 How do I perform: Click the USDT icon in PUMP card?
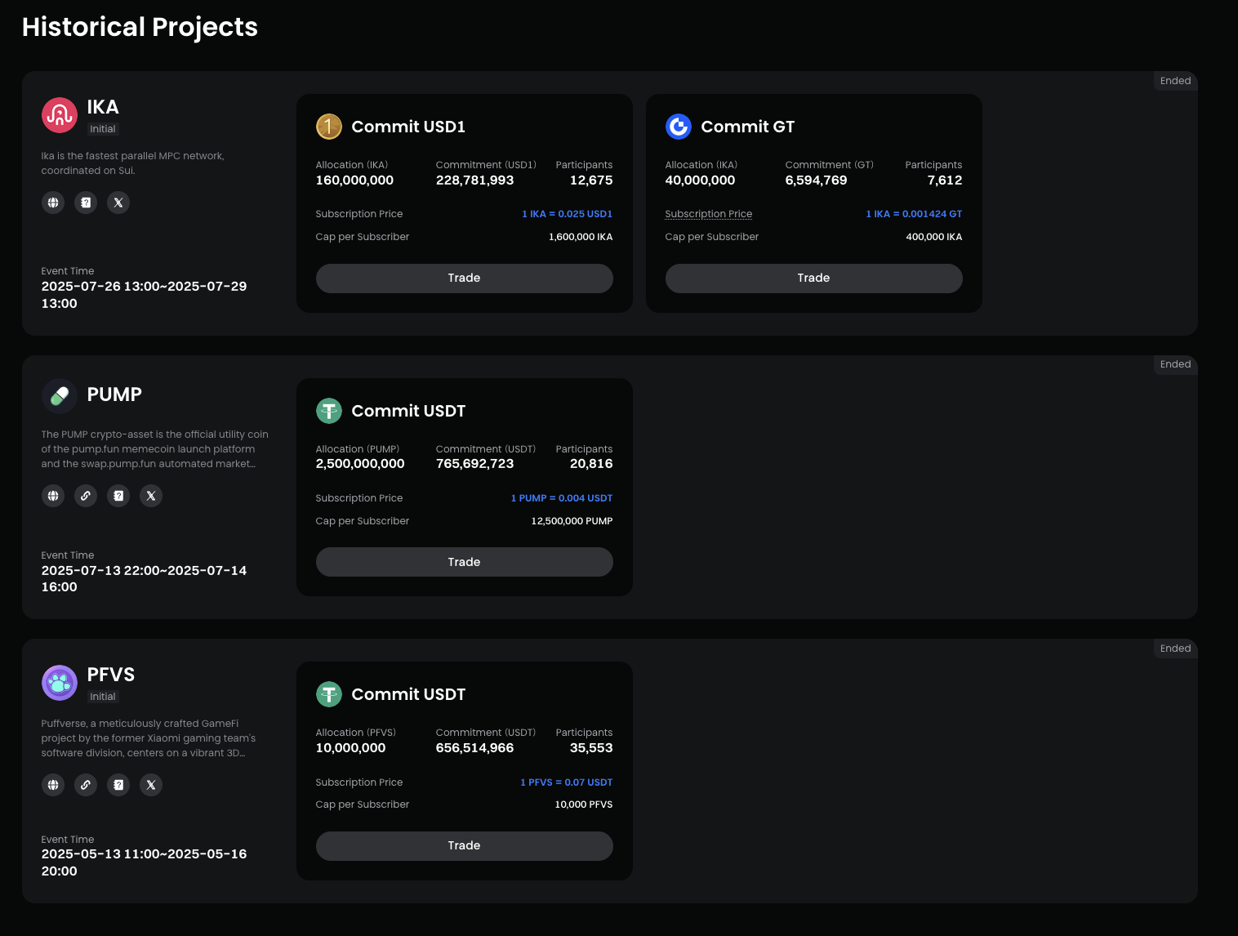click(329, 411)
